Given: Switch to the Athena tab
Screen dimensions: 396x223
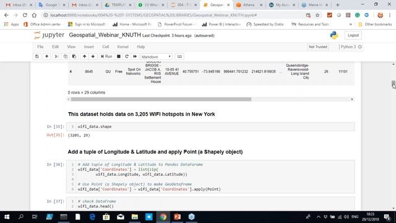Looking at the screenshot, I should pos(249,5).
